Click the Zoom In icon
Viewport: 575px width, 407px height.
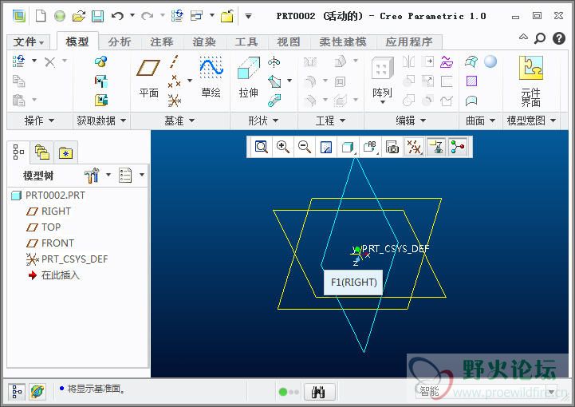tap(283, 147)
